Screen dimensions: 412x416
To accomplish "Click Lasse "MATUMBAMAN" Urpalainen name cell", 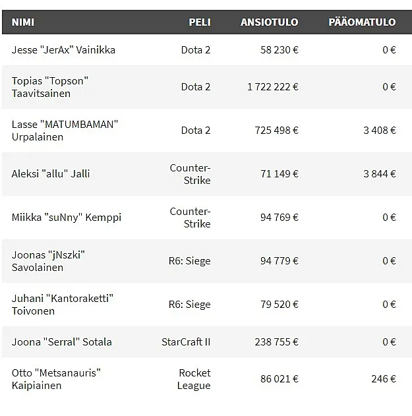I will (x=65, y=131).
